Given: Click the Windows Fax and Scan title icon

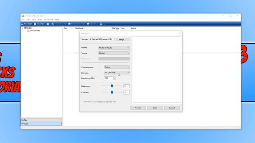Looking at the screenshot, I should coord(23,16).
